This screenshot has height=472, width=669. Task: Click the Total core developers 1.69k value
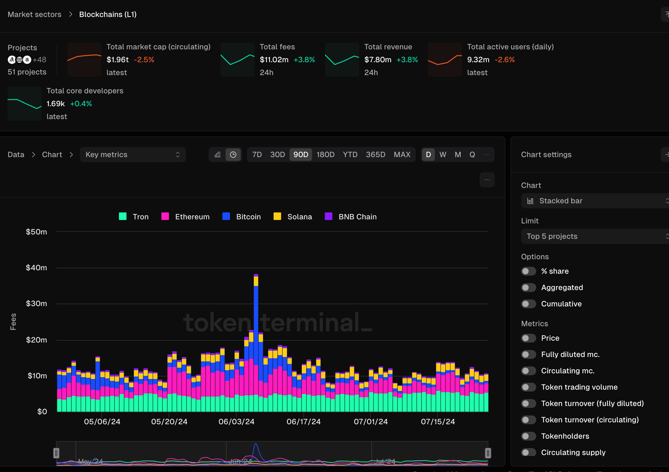[56, 104]
